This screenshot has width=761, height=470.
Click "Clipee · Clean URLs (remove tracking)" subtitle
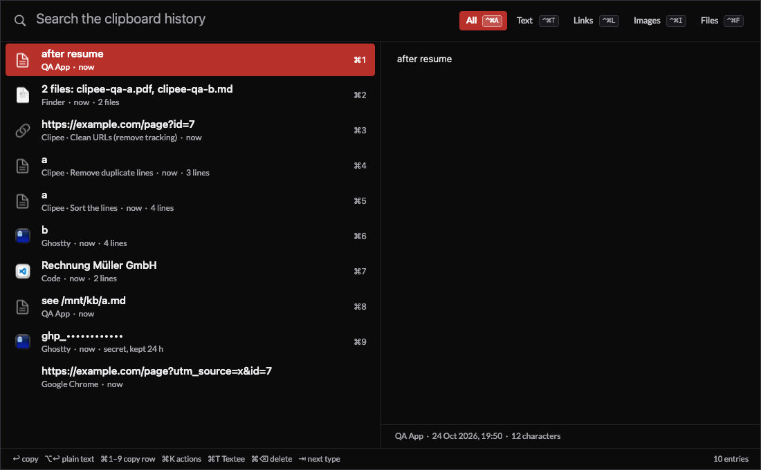tap(109, 138)
